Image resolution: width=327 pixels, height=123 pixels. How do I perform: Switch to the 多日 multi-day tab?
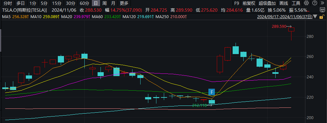pyautogui.click(x=20, y=3)
